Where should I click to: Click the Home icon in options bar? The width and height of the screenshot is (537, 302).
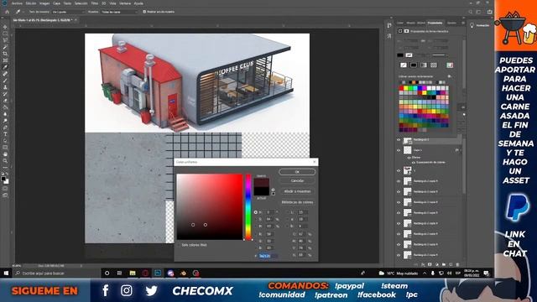(x=7, y=12)
